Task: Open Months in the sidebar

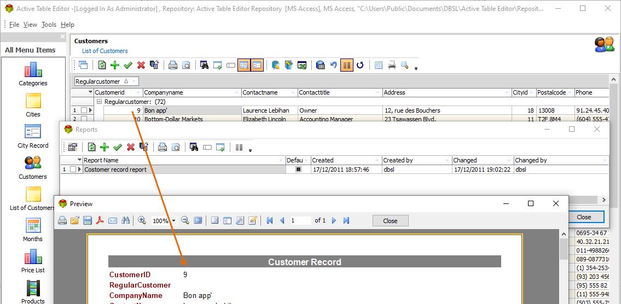Action: pyautogui.click(x=33, y=230)
